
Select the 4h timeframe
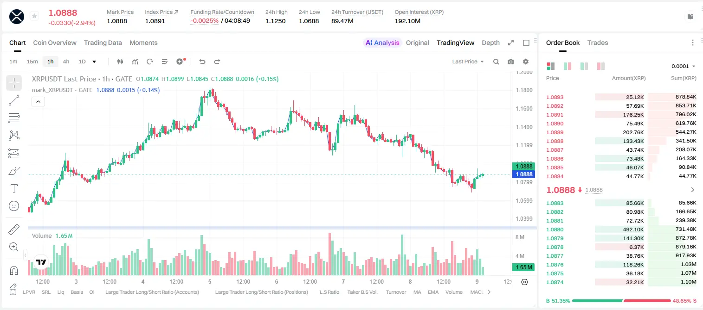point(66,62)
